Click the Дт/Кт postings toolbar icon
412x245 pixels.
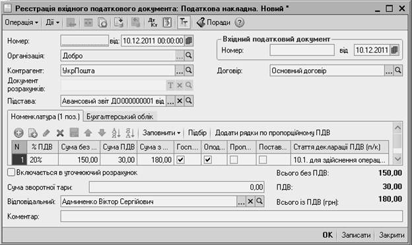coord(153,22)
